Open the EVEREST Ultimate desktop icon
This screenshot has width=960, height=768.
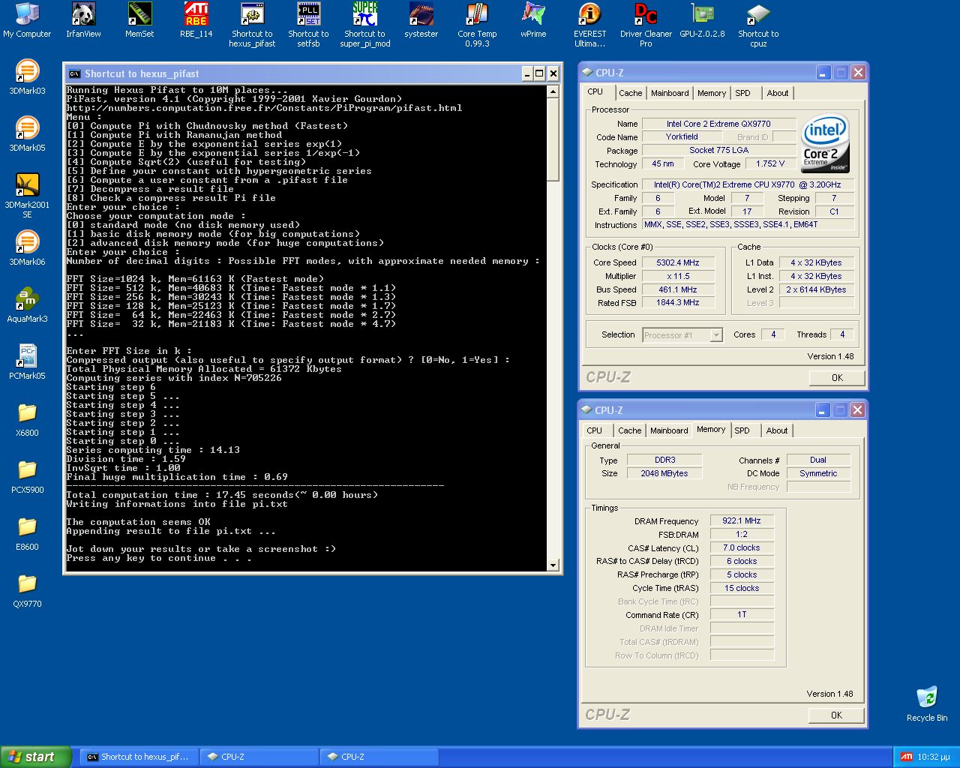[x=590, y=25]
